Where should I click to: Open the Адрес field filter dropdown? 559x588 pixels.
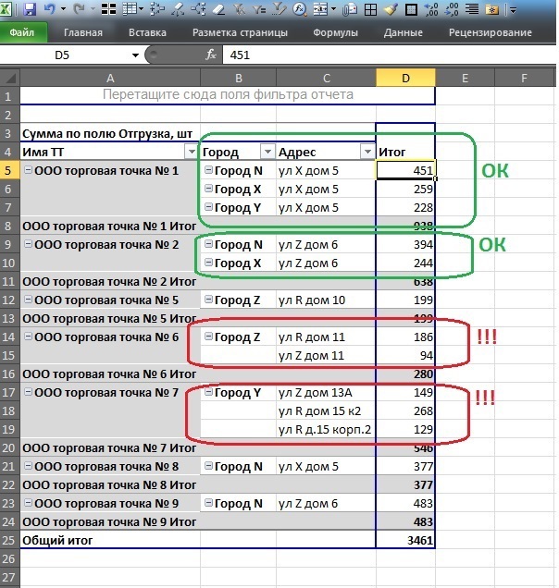(x=367, y=152)
